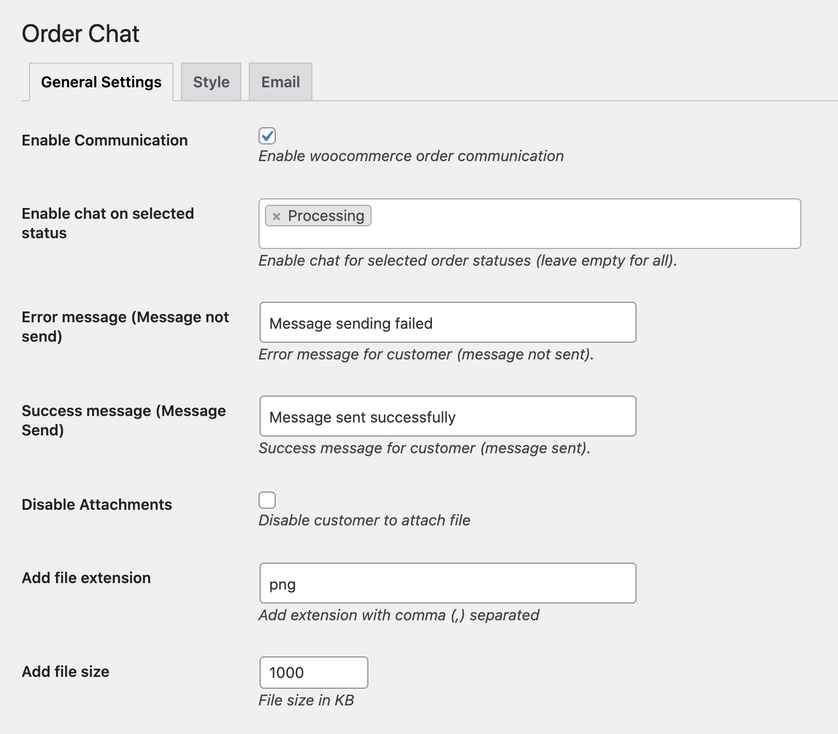Remove the Processing status tag
The width and height of the screenshot is (838, 734).
point(276,216)
